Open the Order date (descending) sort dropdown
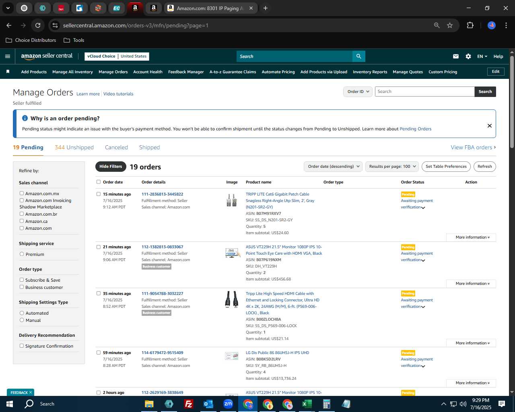Image resolution: width=515 pixels, height=412 pixels. [x=333, y=167]
